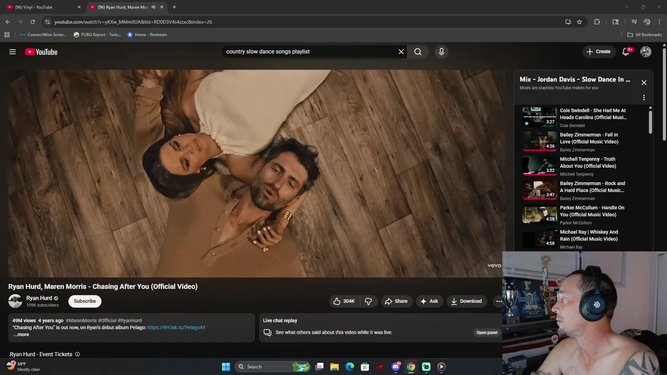Open more actions menu beside Download
The image size is (667, 375).
[x=499, y=301]
